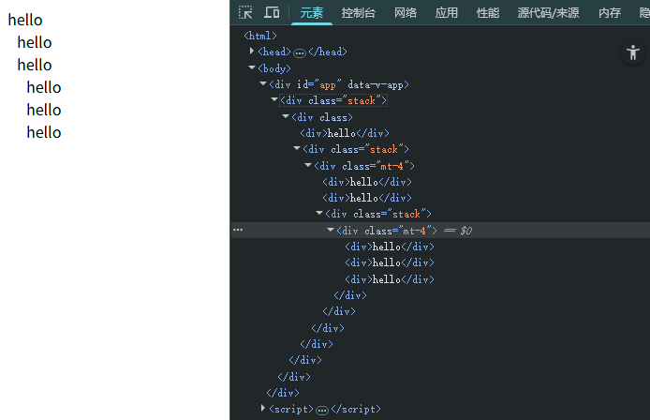Collapse the first div class="mt-4" node
Viewport: 650px width, 420px height.
click(x=307, y=165)
